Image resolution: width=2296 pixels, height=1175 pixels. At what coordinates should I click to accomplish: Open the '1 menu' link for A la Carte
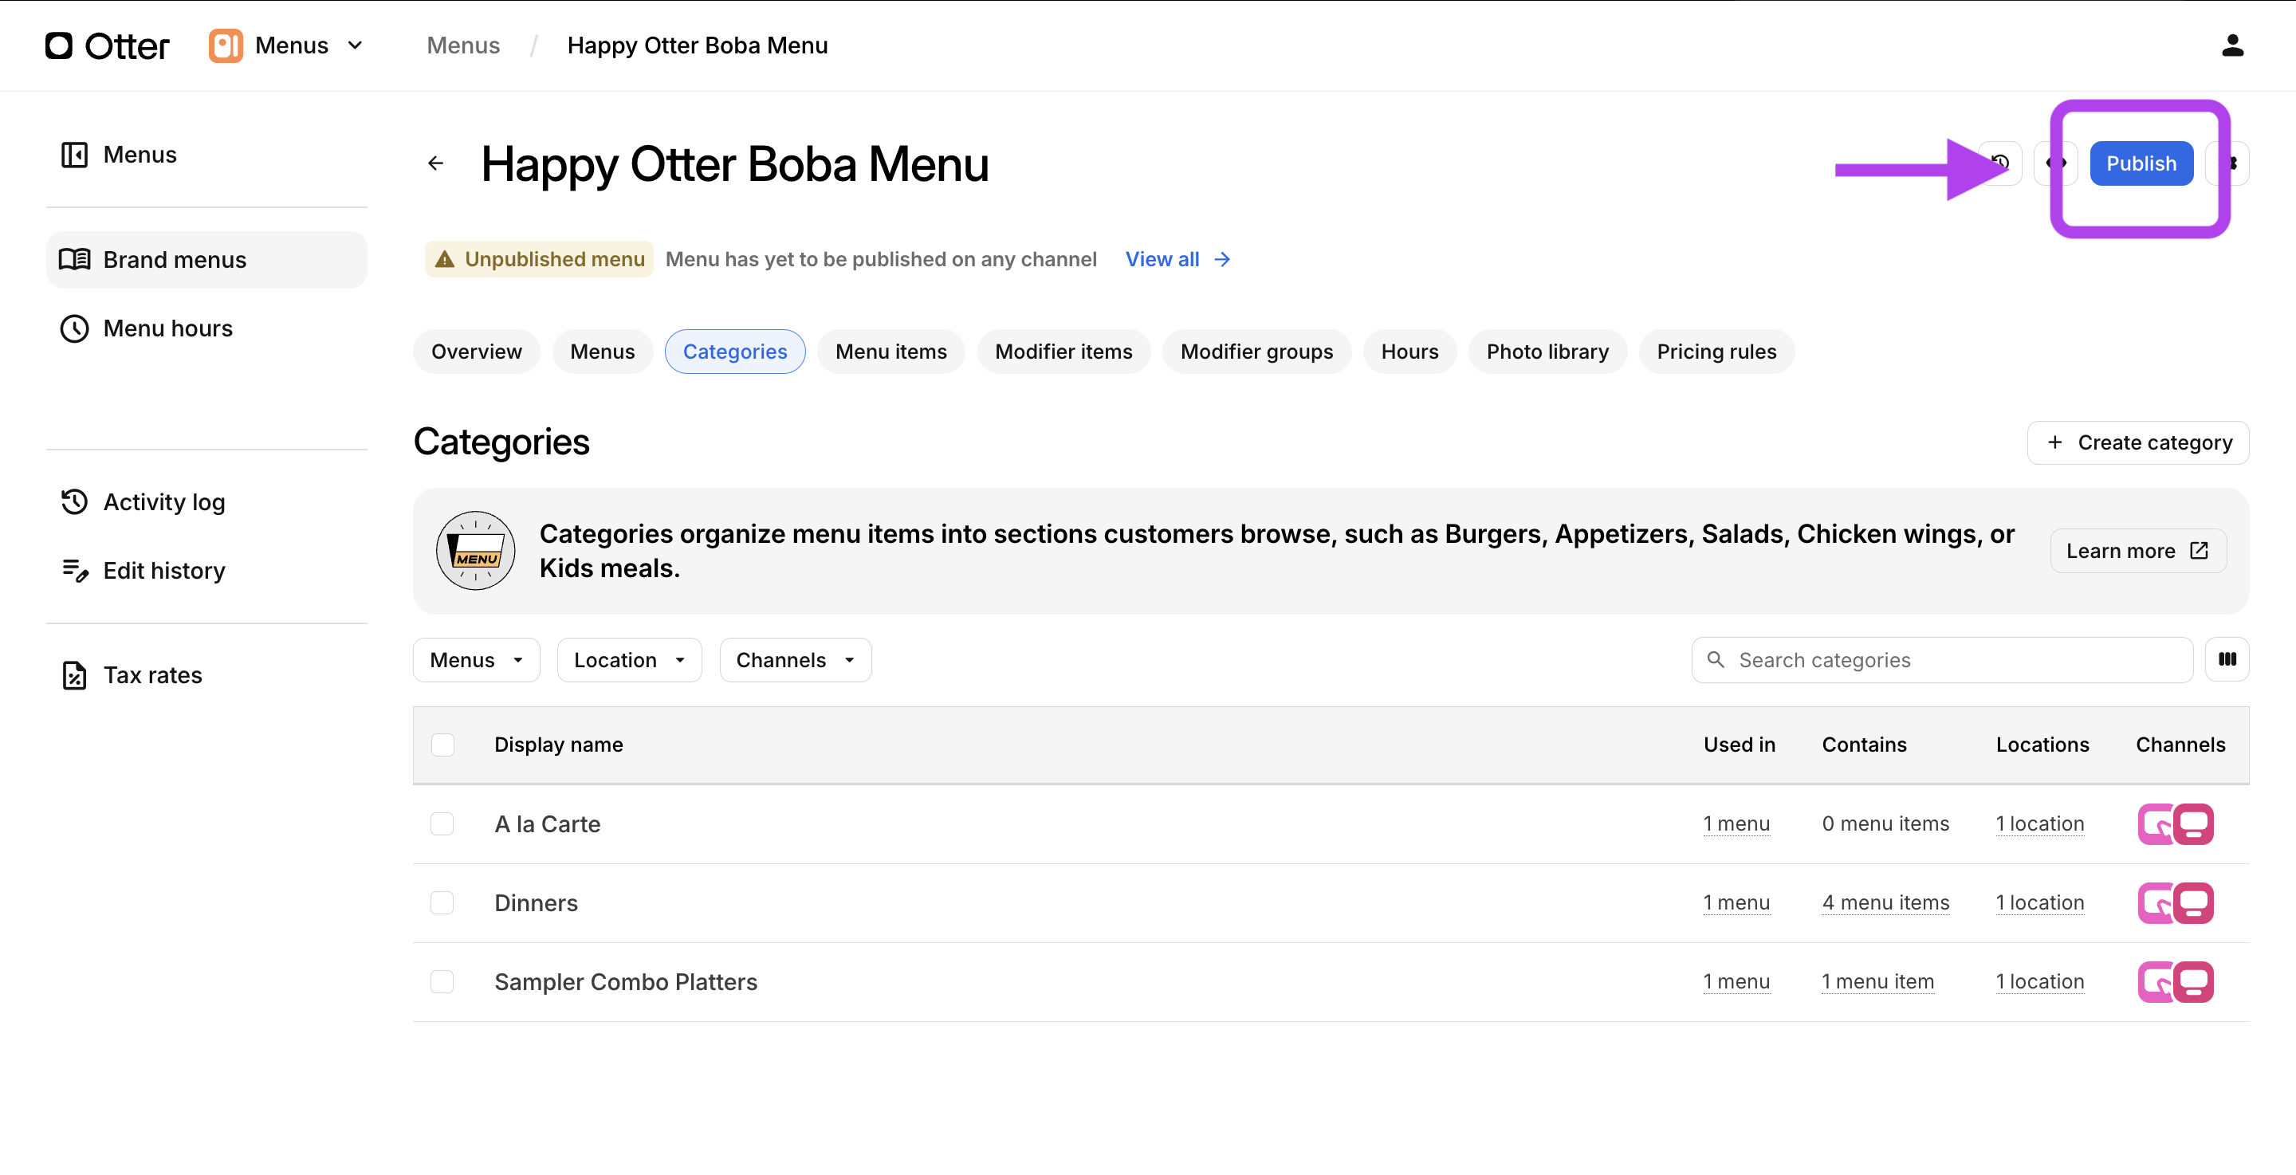pyautogui.click(x=1736, y=823)
